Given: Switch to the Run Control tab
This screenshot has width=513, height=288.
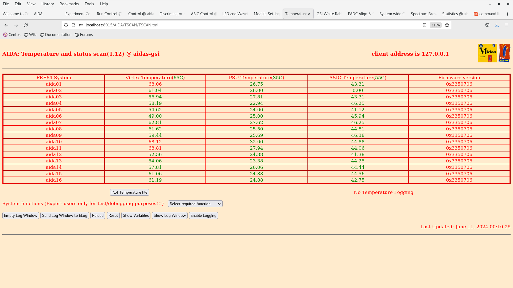Looking at the screenshot, I should tap(109, 14).
